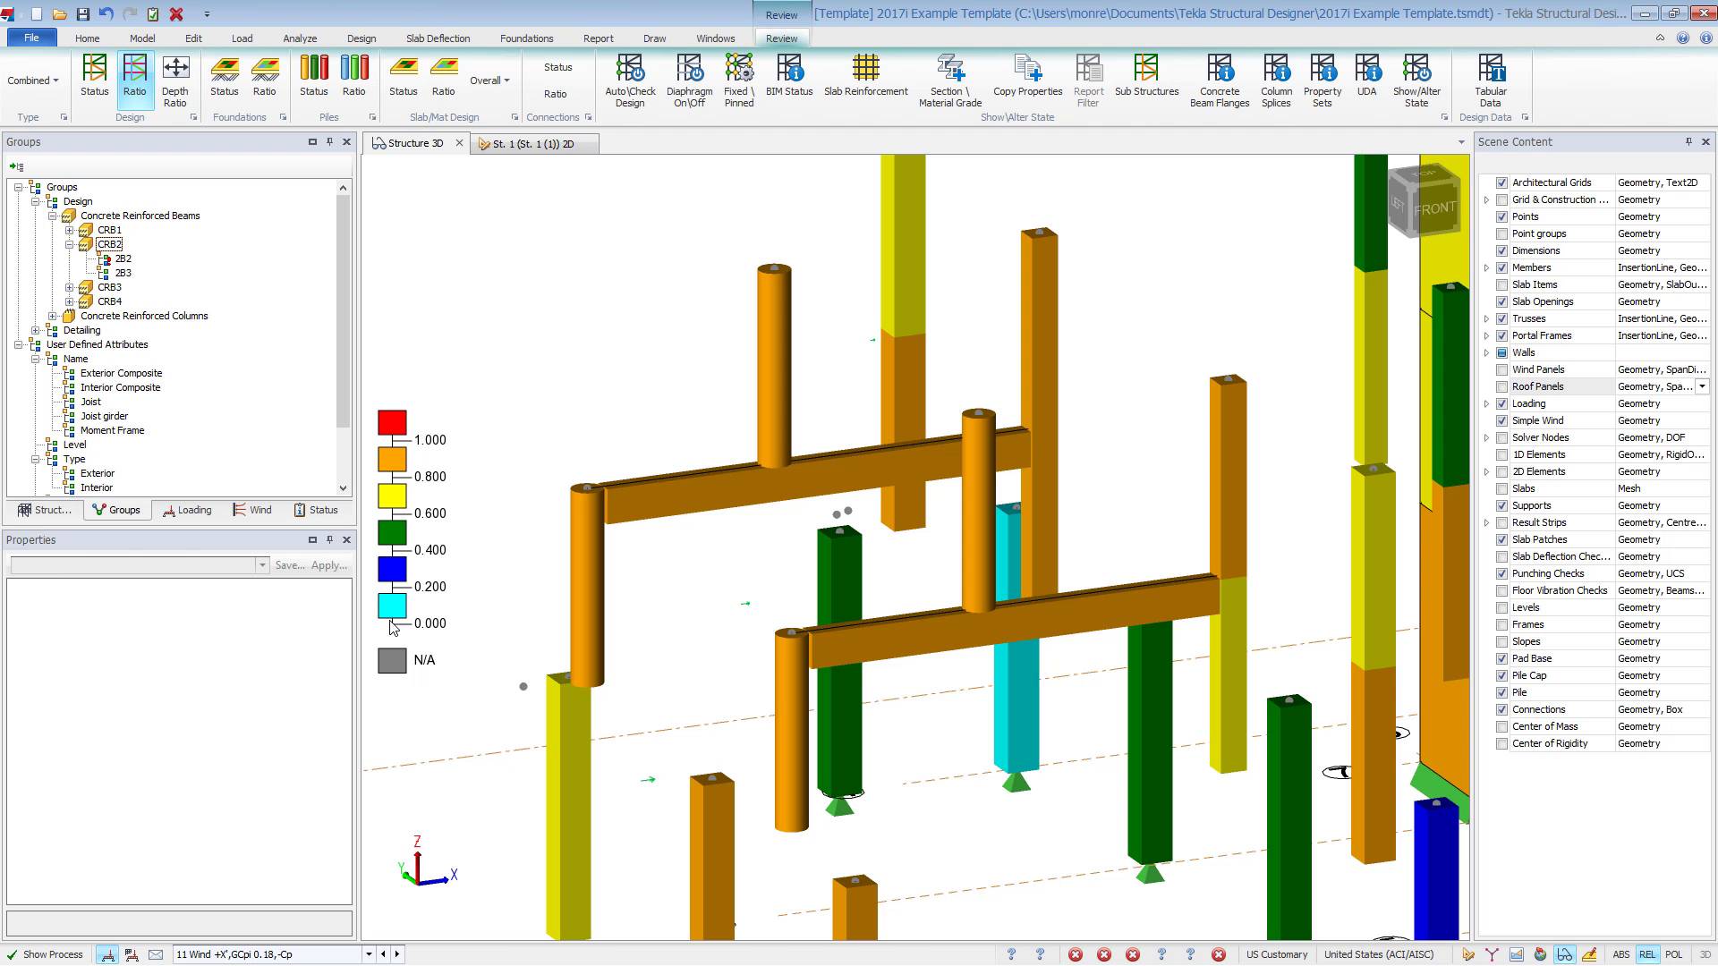Click the cyan legend color swatch
The width and height of the screenshot is (1718, 966).
[392, 606]
